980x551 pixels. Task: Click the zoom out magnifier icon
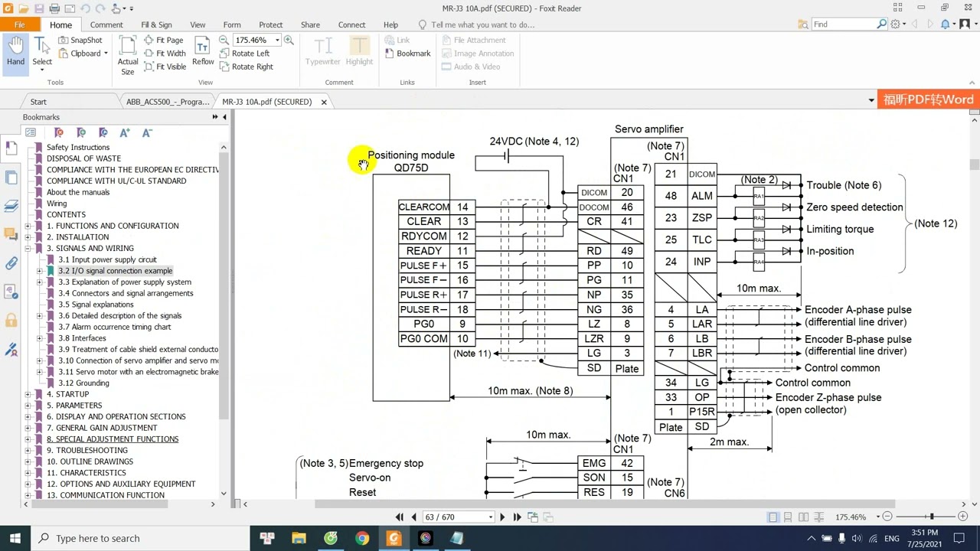point(224,40)
